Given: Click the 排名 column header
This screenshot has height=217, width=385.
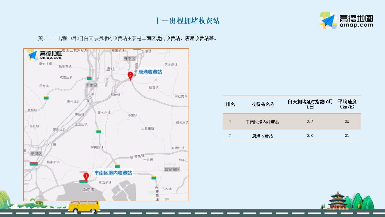Looking at the screenshot, I should [230, 104].
